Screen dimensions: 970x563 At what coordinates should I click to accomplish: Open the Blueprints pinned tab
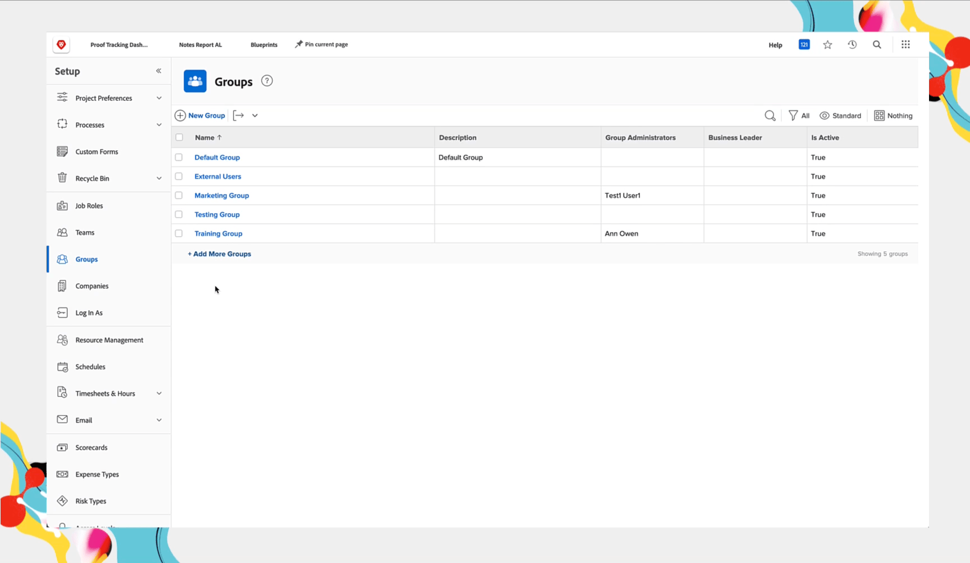(x=264, y=45)
